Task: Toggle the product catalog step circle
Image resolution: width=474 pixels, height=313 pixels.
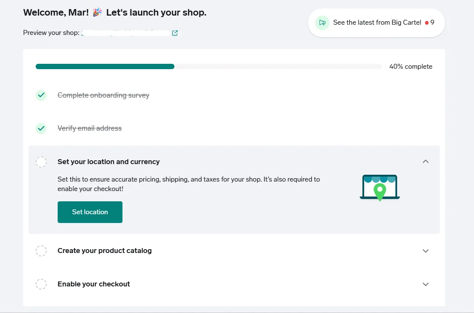Action: pyautogui.click(x=41, y=251)
